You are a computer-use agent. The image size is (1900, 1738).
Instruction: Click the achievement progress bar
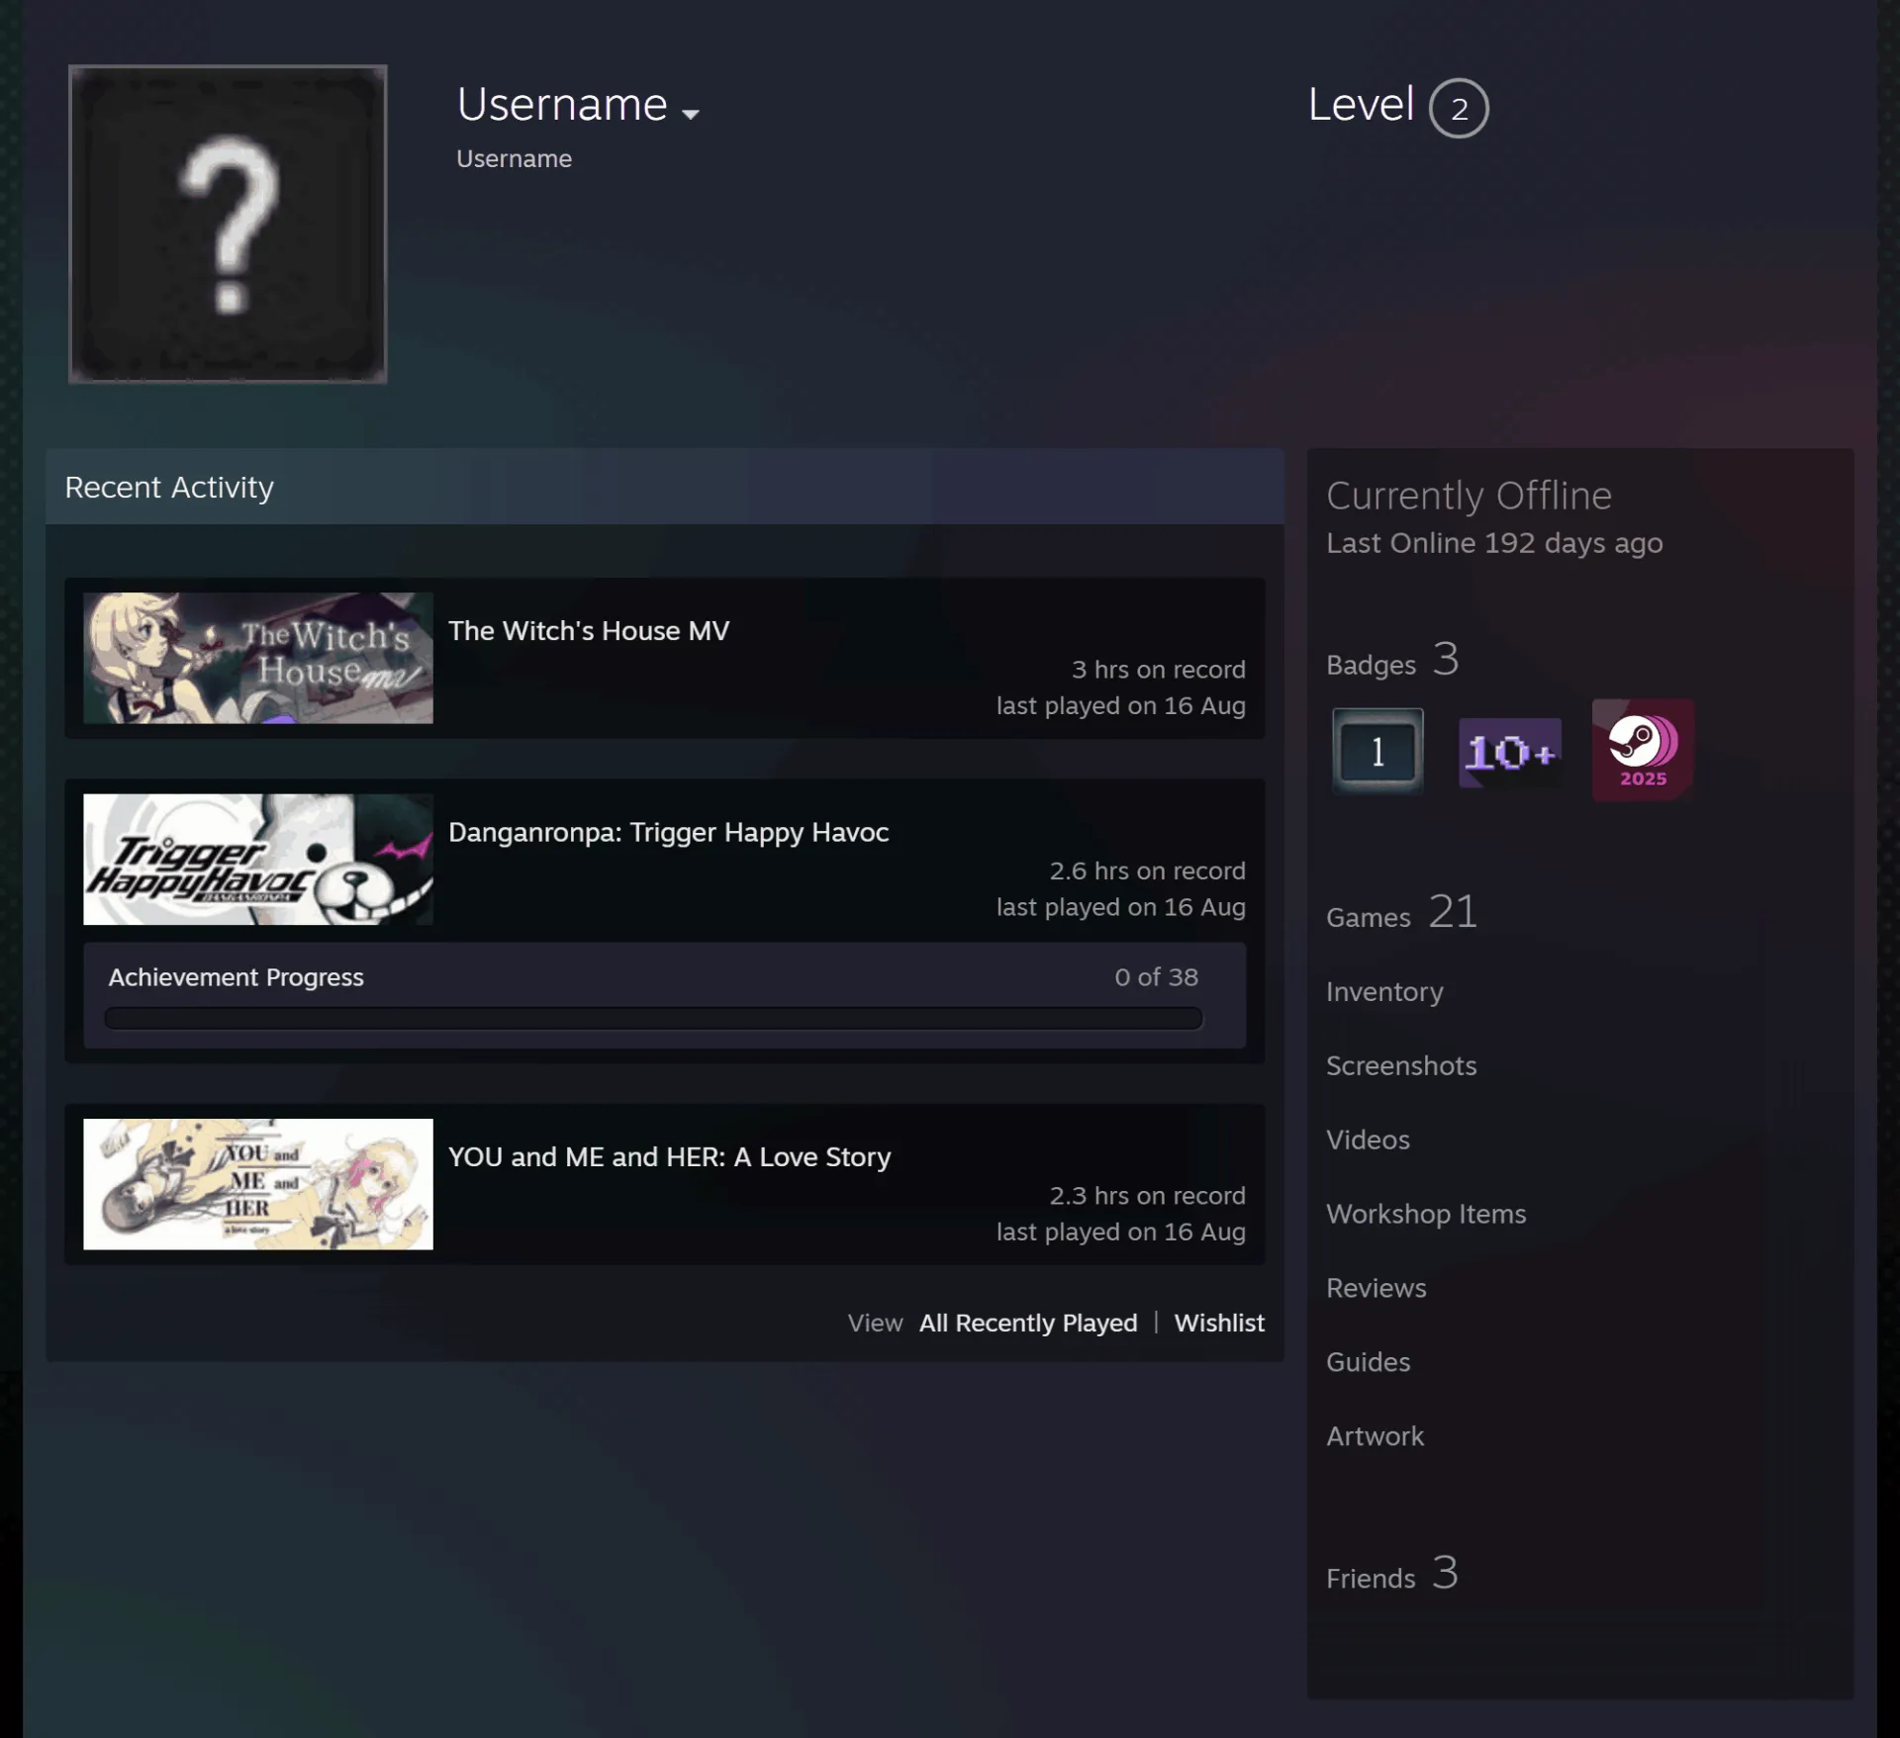pyautogui.click(x=653, y=1018)
